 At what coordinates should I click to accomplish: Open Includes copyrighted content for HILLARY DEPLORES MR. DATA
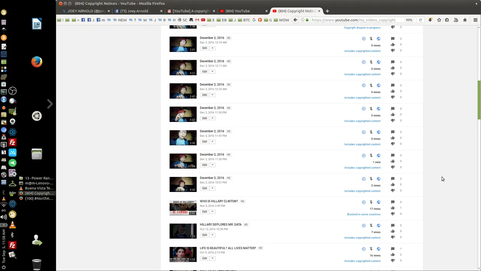pos(362,238)
